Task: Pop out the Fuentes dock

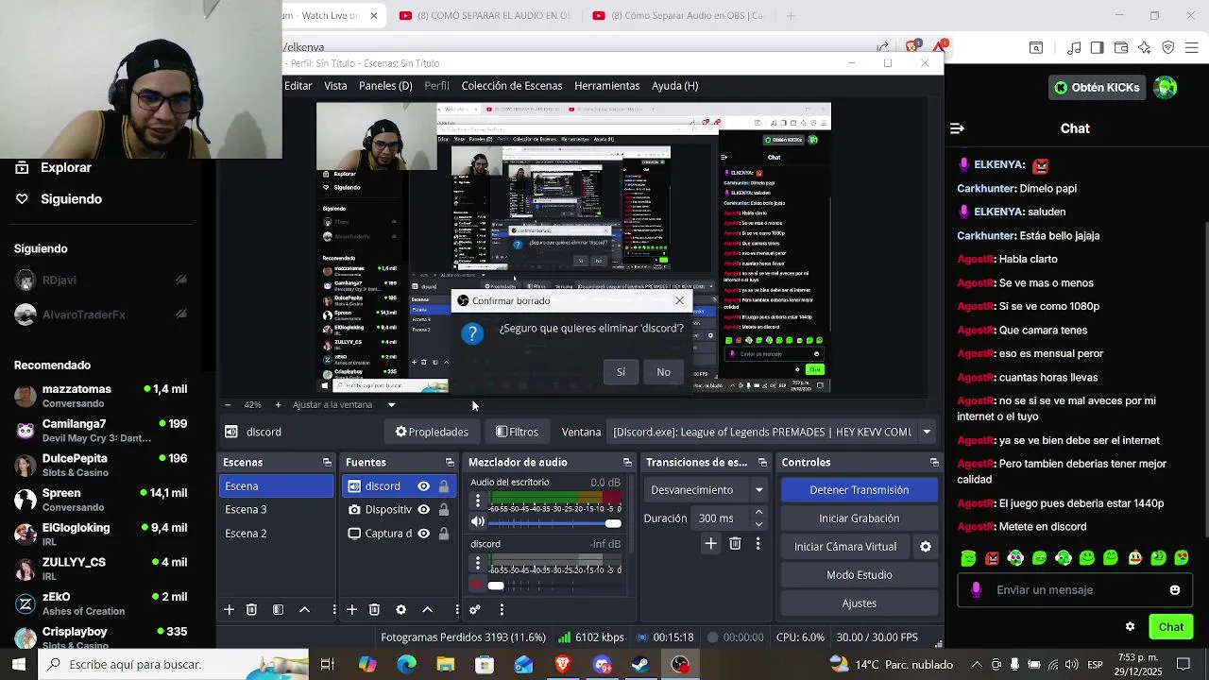Action: pos(450,463)
